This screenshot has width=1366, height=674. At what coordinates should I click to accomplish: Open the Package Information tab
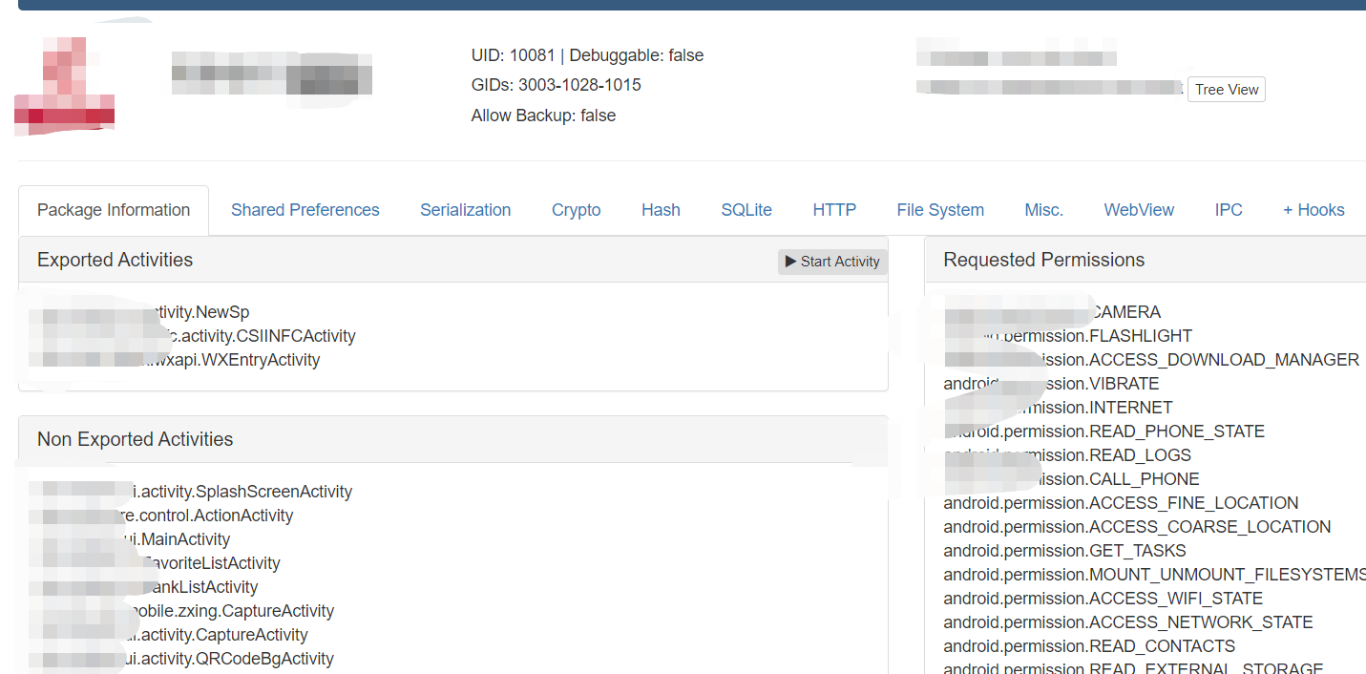[x=114, y=210]
